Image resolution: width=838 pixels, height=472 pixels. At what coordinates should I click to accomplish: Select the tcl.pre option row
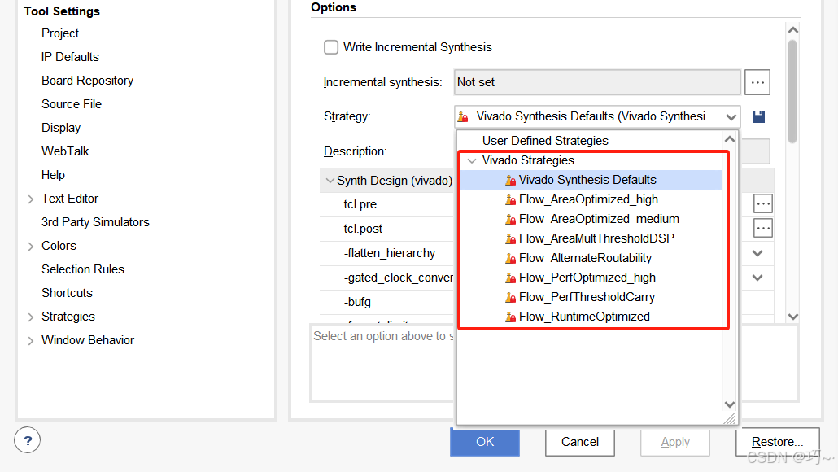pyautogui.click(x=387, y=204)
